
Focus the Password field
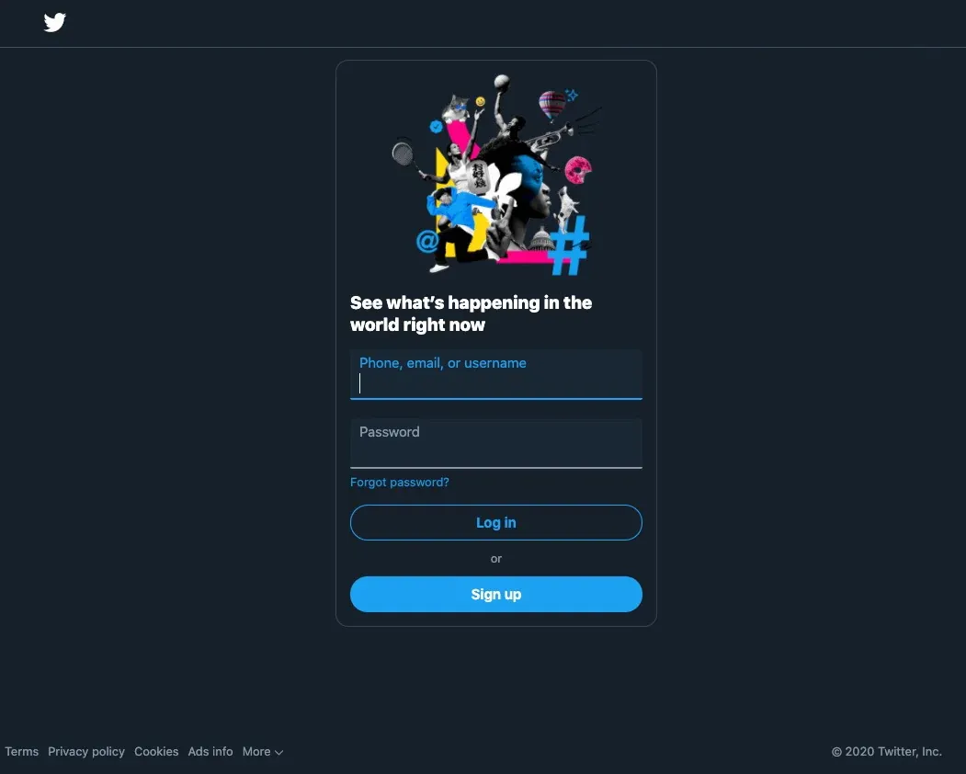click(x=495, y=446)
